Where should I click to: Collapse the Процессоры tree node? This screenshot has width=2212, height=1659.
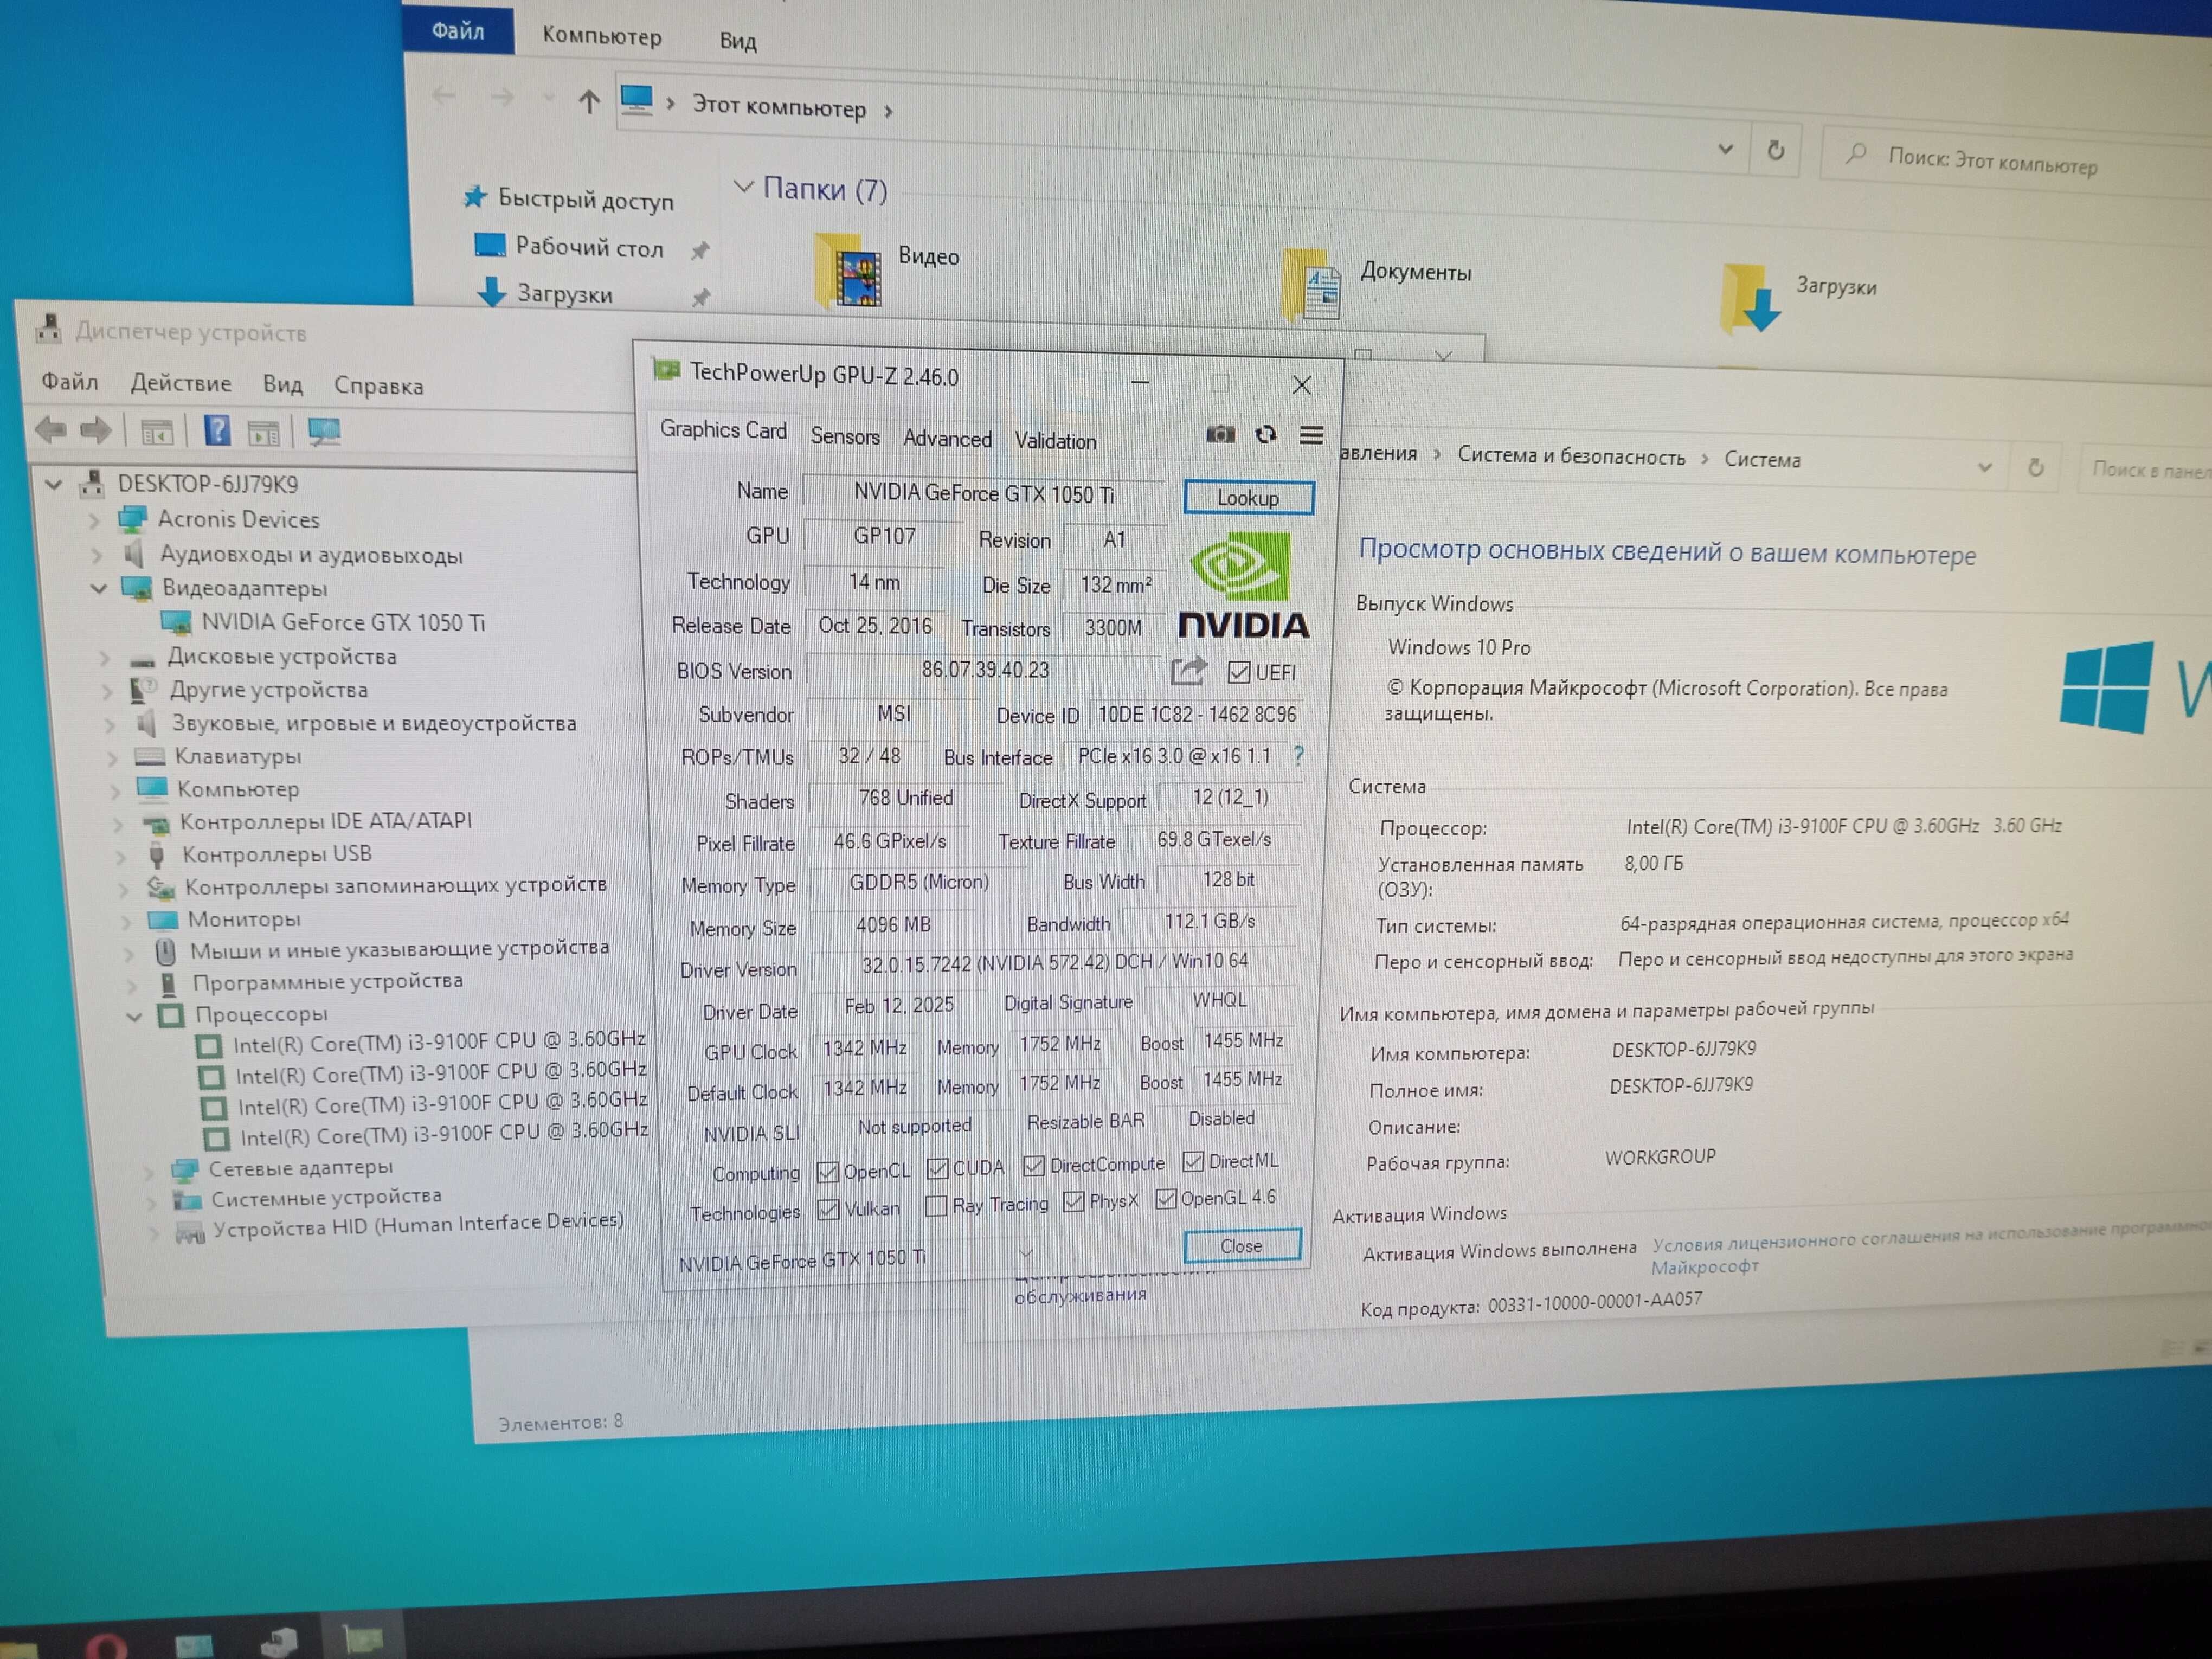[134, 1017]
